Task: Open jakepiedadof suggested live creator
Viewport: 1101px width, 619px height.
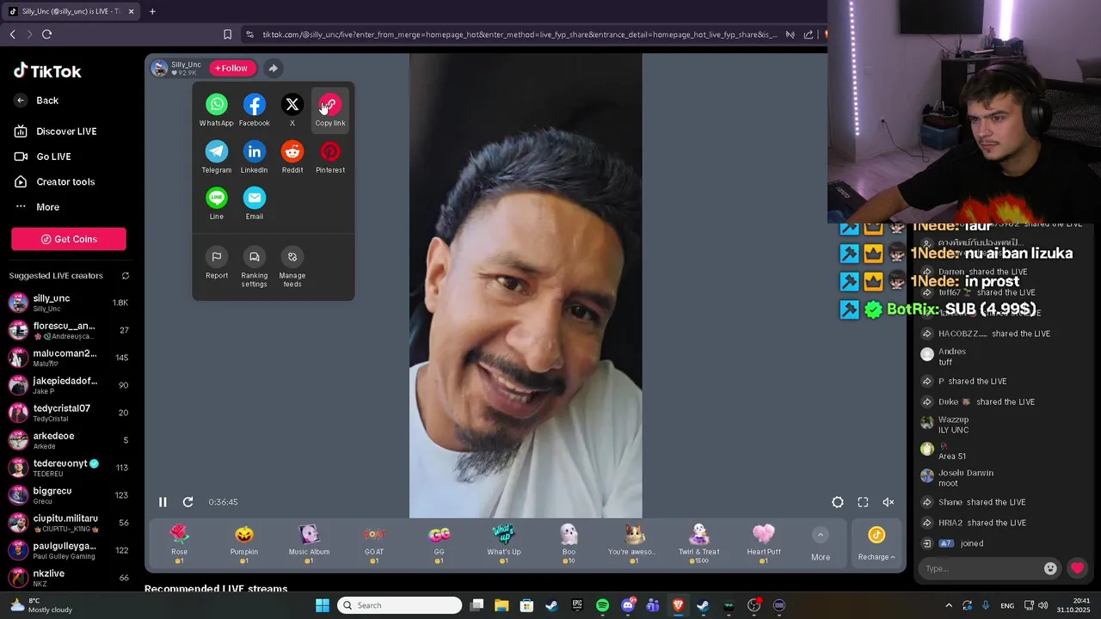Action: coord(69,385)
